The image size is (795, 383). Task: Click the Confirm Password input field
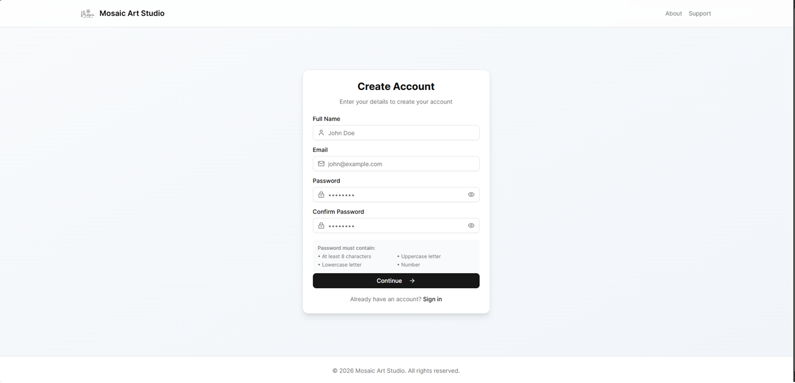[x=396, y=225]
